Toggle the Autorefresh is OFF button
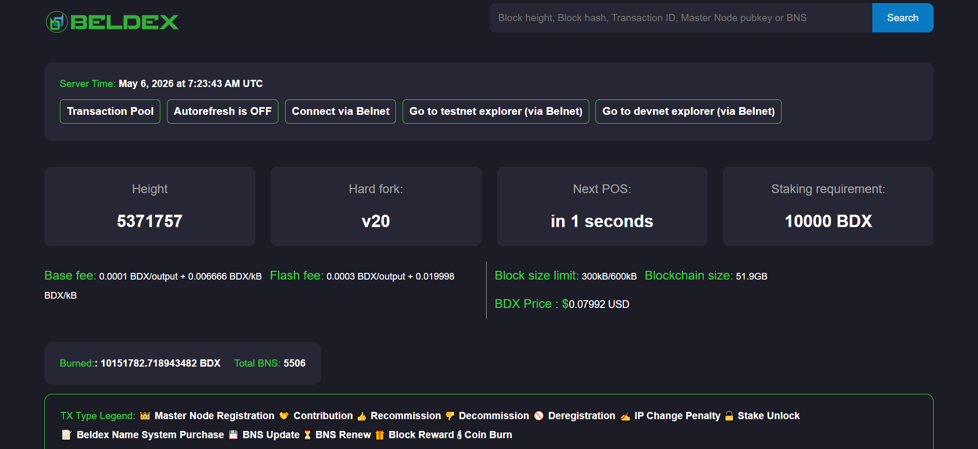978x449 pixels. pyautogui.click(x=223, y=111)
